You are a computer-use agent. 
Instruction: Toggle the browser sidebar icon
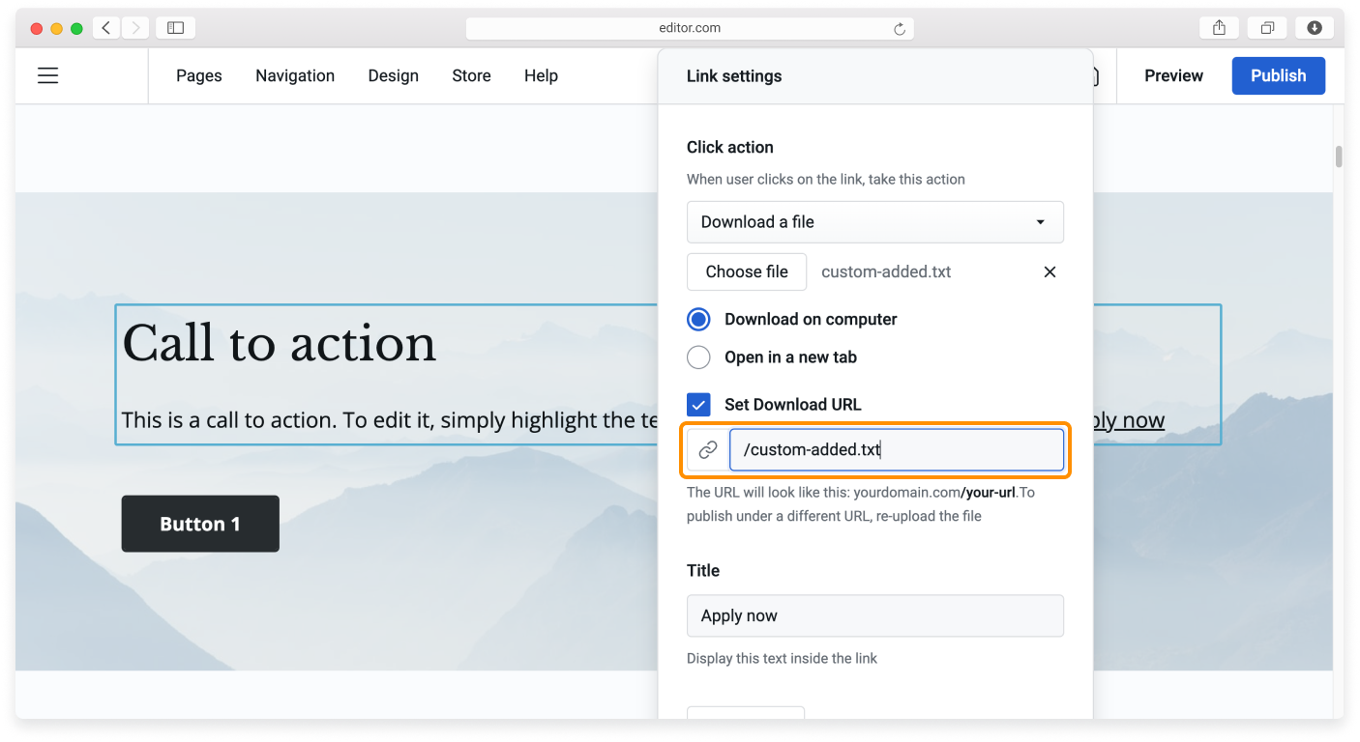click(175, 28)
